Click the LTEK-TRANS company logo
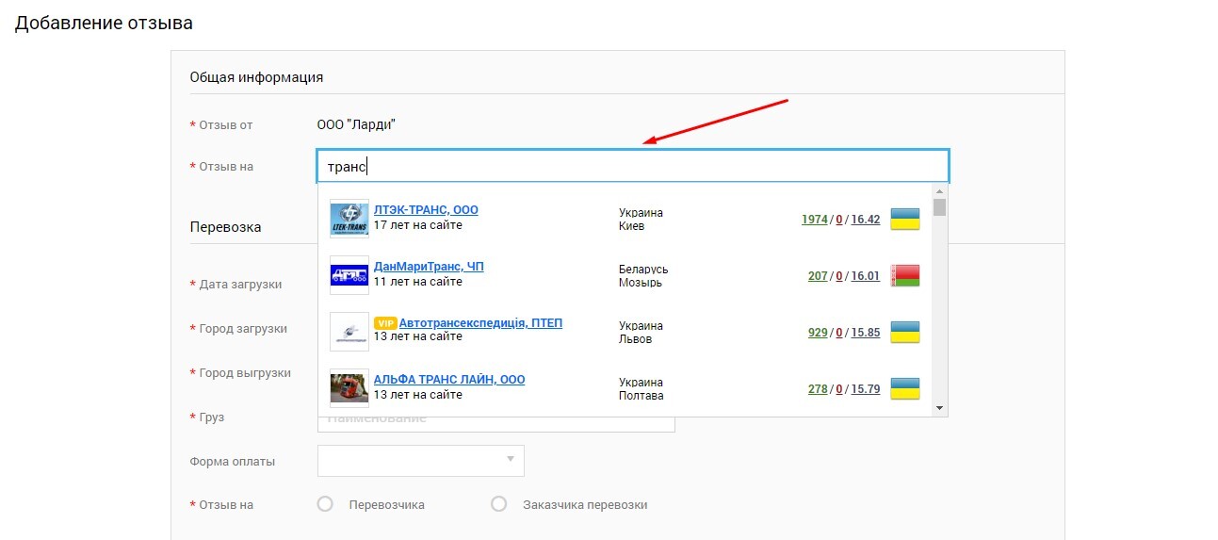 pos(349,219)
